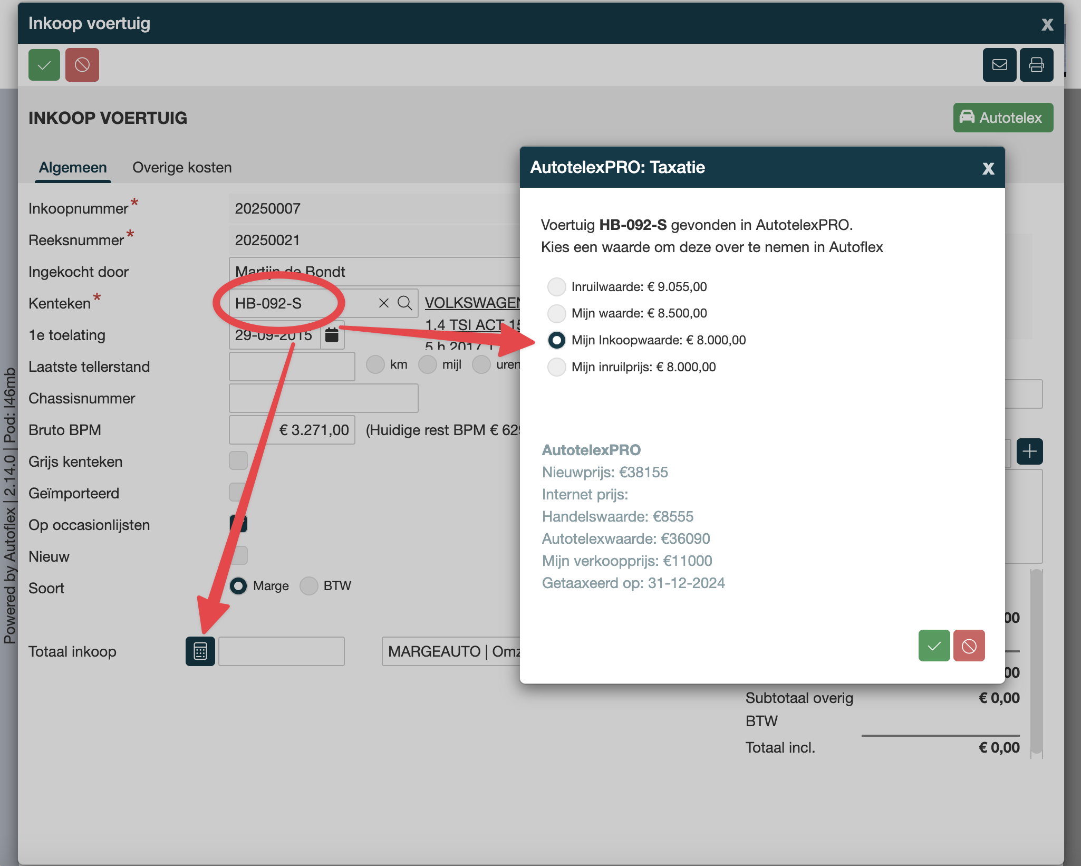This screenshot has width=1081, height=866.
Task: Clear the Kenteken field with the X icon
Action: click(383, 303)
